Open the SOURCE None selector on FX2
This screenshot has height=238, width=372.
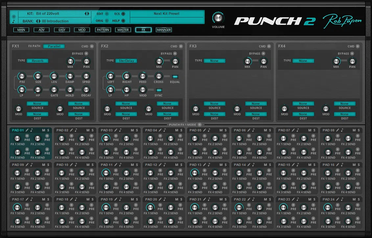(x=126, y=103)
